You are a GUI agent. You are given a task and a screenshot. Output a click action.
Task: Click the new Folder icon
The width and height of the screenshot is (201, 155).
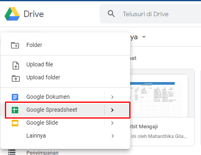(15, 45)
